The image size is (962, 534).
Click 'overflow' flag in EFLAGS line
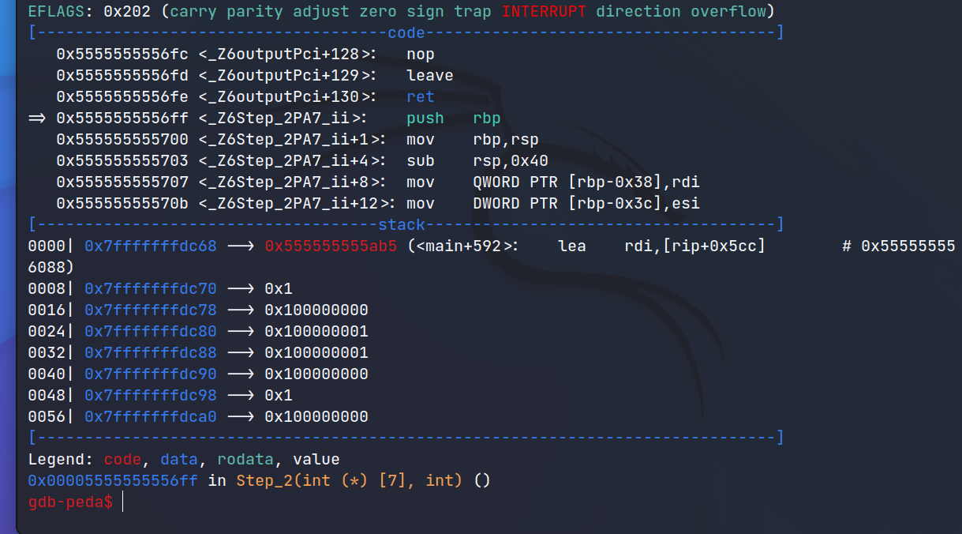point(728,12)
